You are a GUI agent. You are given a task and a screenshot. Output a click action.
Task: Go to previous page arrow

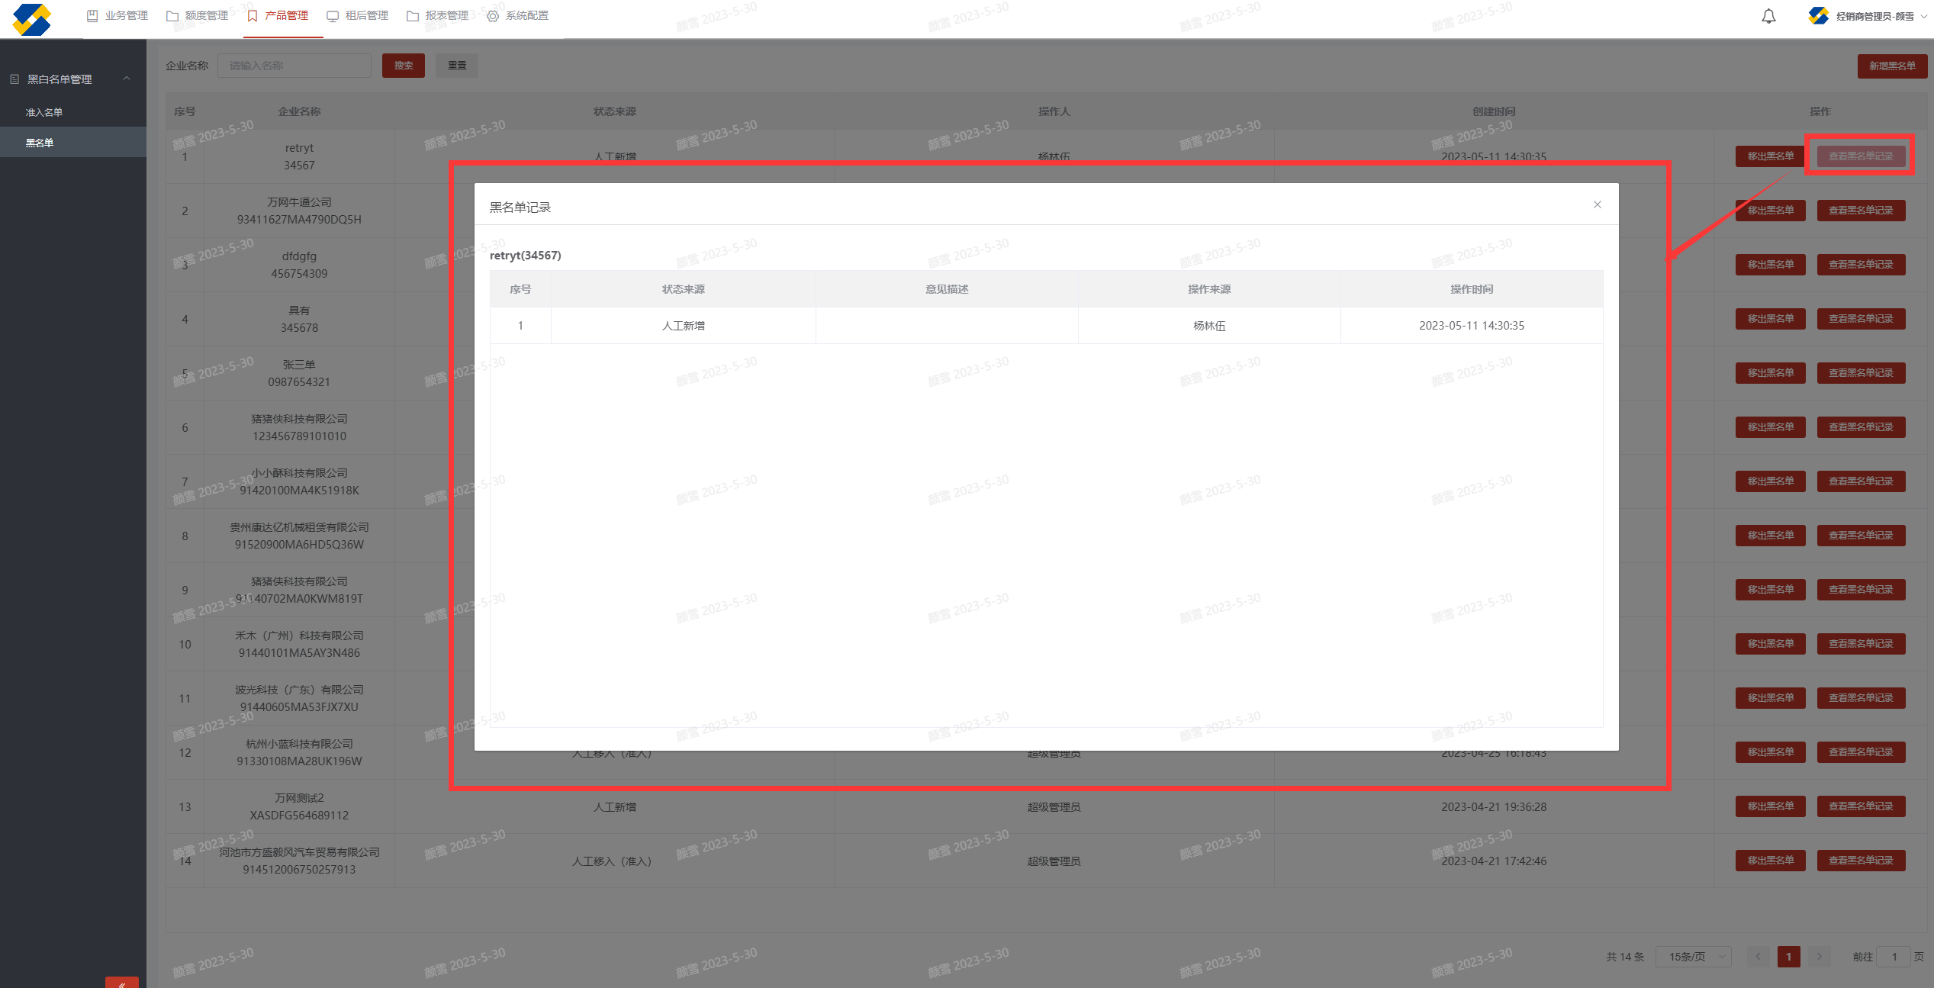(1758, 956)
